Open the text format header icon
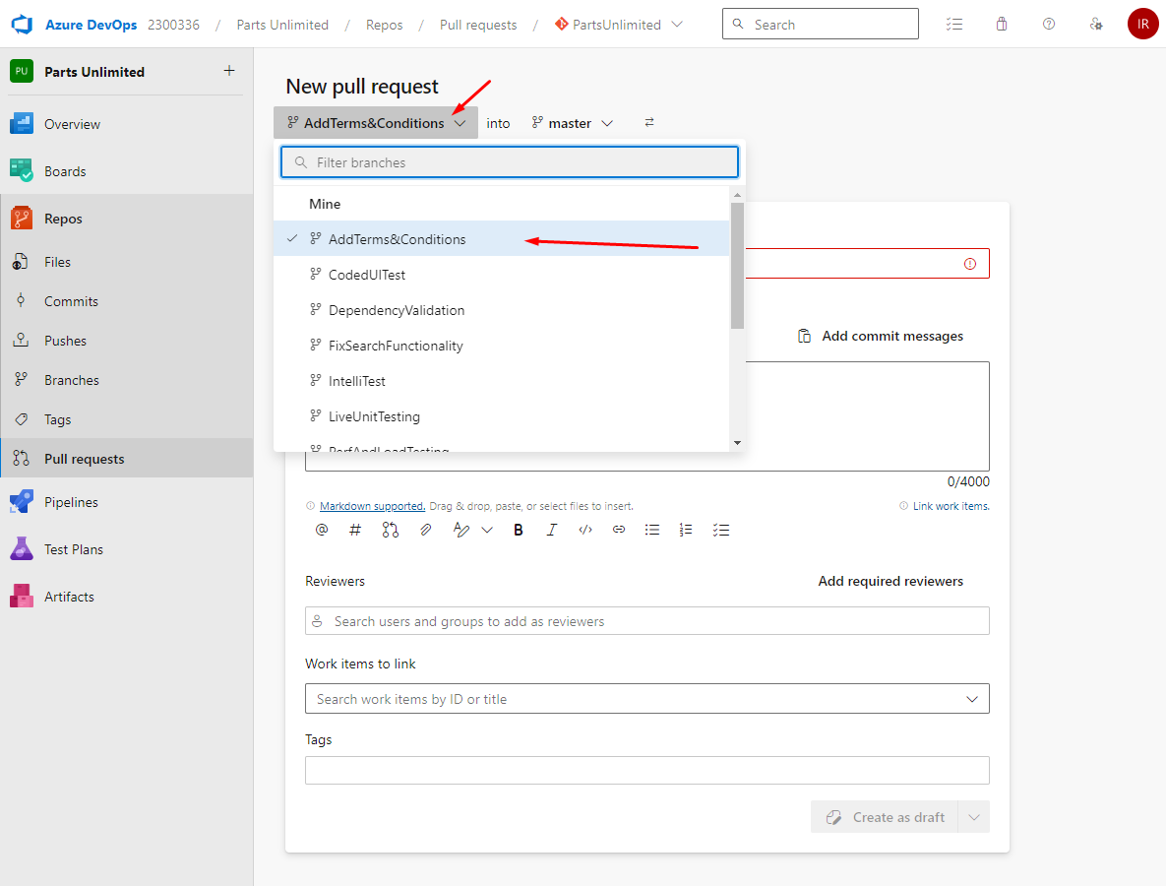 point(461,530)
